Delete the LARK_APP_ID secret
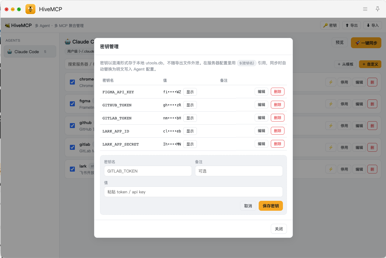 (x=278, y=131)
